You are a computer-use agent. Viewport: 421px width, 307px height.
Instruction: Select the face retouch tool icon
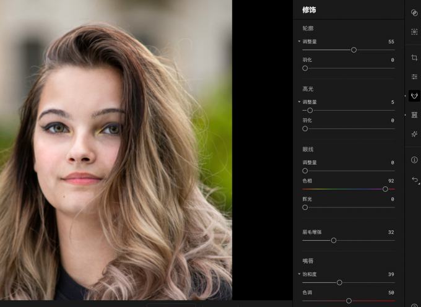point(414,96)
